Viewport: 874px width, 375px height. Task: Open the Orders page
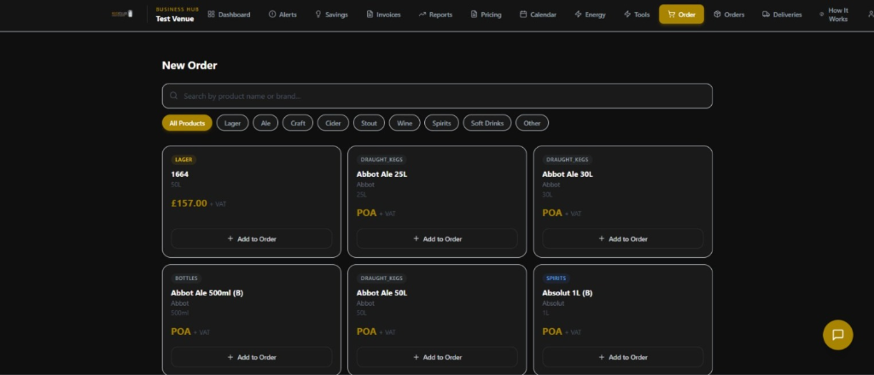729,15
